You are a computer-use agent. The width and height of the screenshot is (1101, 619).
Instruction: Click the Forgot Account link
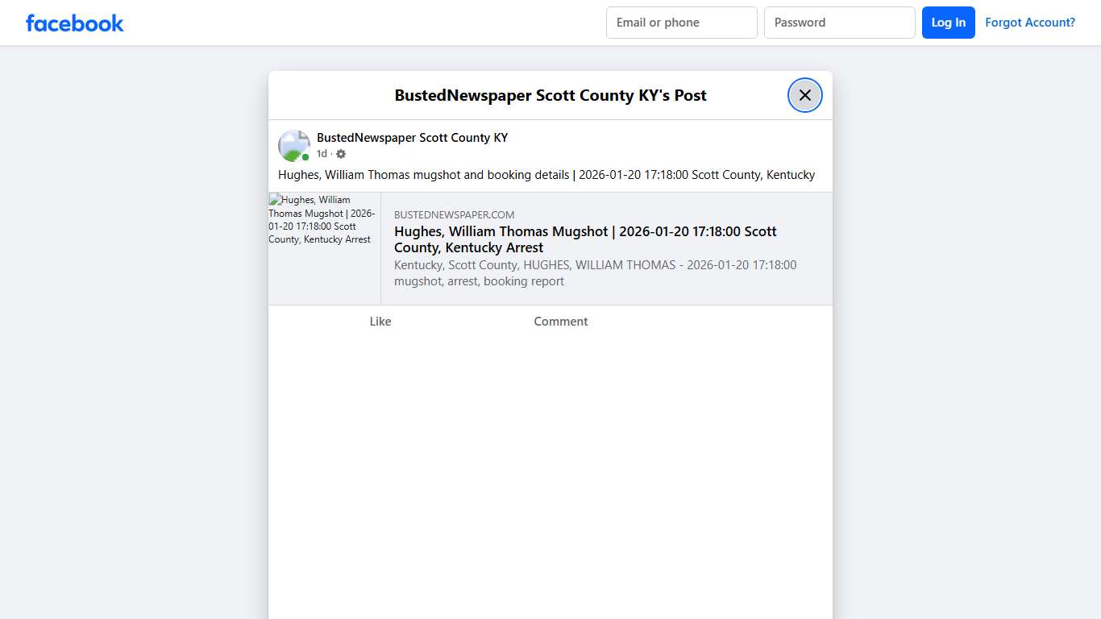pos(1030,22)
